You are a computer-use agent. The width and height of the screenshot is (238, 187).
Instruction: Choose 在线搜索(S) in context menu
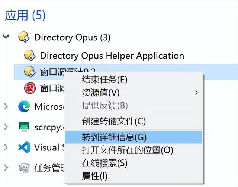click(x=134, y=163)
